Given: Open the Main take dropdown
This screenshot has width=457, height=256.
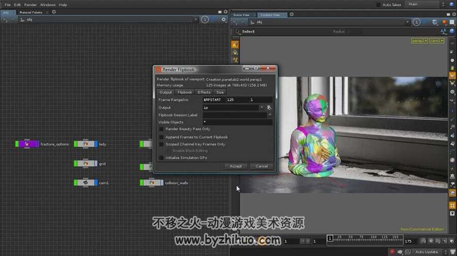Looking at the screenshot, I should click(424, 5).
